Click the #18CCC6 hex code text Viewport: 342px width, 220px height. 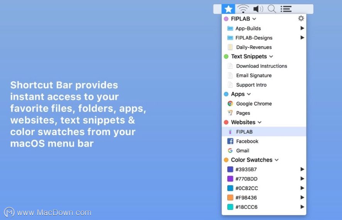coord(247,207)
